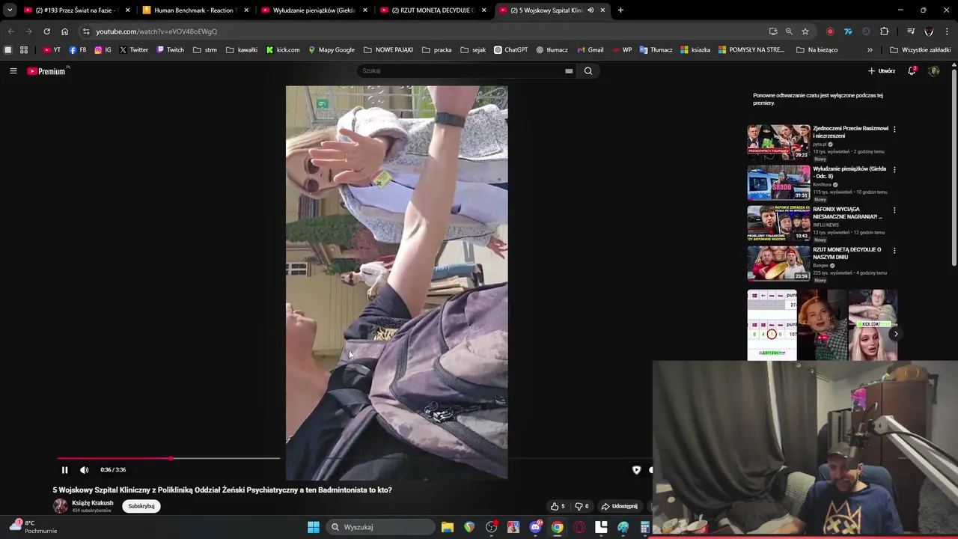Open weather widget 8°C Pochmurnie
Viewport: 958px width, 539px height.
34,527
